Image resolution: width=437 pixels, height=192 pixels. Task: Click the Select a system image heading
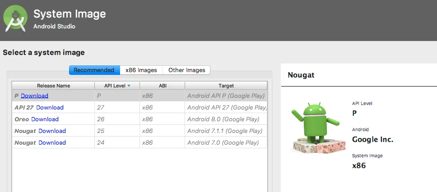[x=44, y=52]
